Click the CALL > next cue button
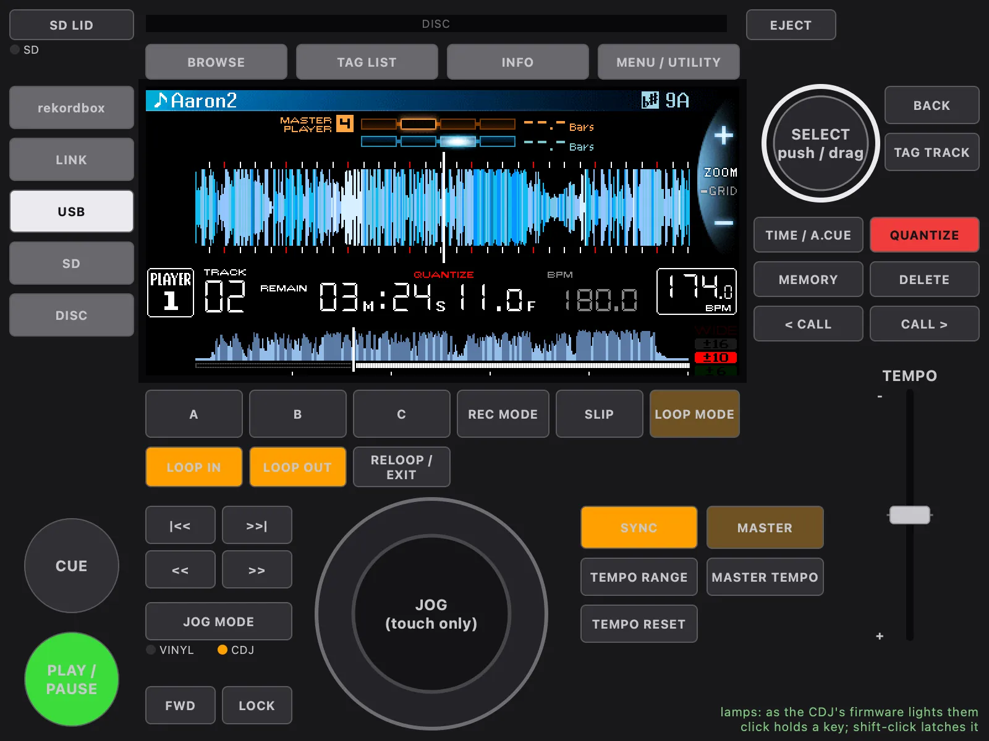Image resolution: width=989 pixels, height=741 pixels. tap(925, 324)
